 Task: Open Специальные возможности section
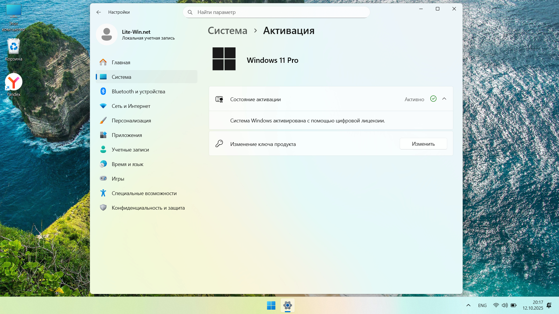coord(144,193)
